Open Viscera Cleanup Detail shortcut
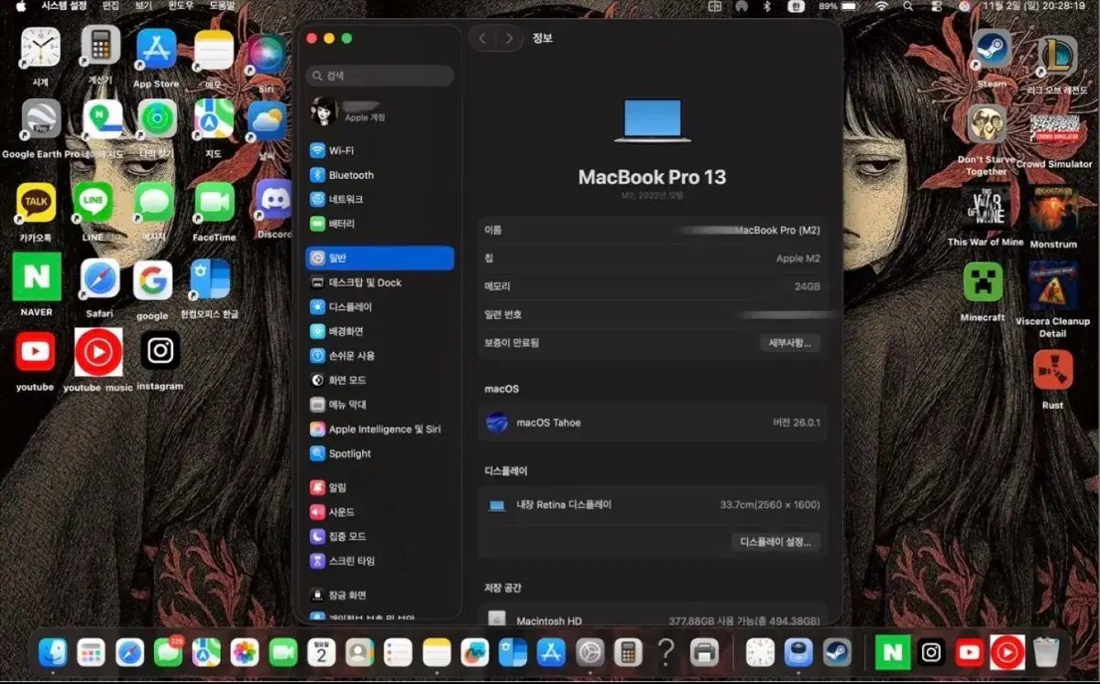This screenshot has width=1100, height=684. tap(1052, 299)
